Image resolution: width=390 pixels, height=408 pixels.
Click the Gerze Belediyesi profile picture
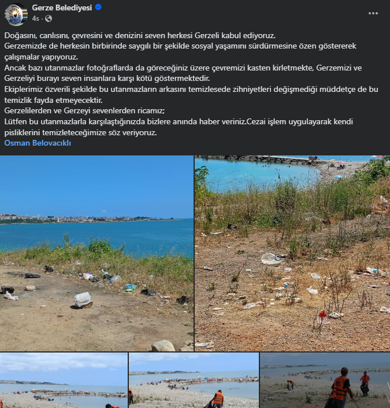(16, 14)
